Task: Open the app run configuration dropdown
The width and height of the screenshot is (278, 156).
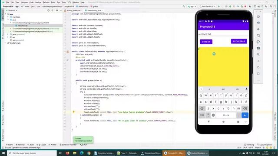Action: tap(192, 6)
